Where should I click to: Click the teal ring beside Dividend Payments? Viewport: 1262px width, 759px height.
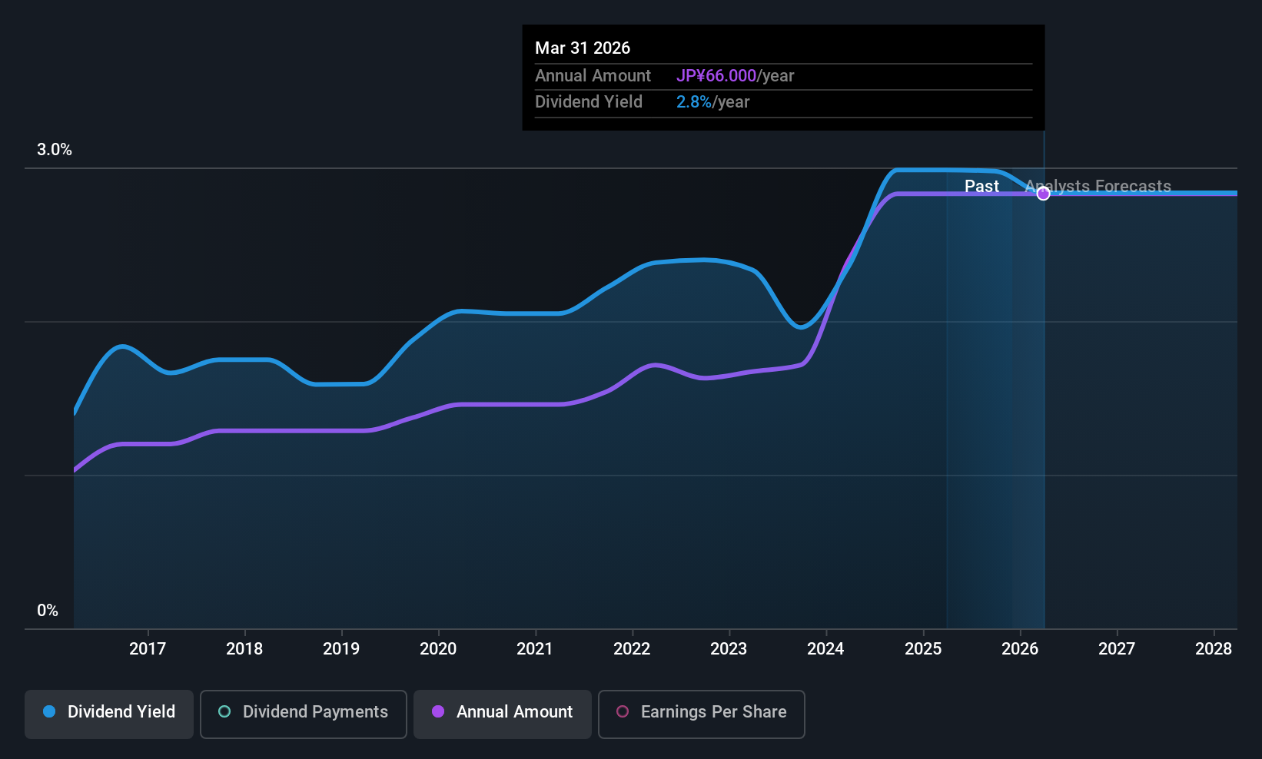224,711
